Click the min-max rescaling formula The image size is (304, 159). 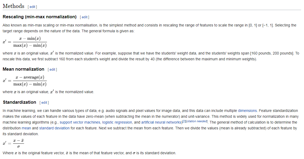pos(25,42)
